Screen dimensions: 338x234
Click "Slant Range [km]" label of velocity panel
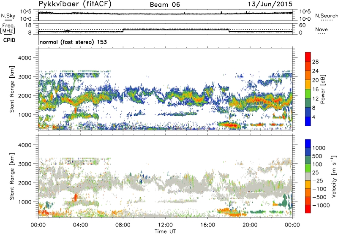pyautogui.click(x=12, y=177)
